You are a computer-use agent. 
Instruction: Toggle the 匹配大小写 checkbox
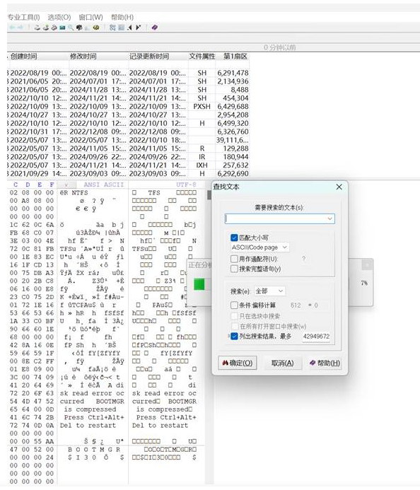click(x=234, y=238)
